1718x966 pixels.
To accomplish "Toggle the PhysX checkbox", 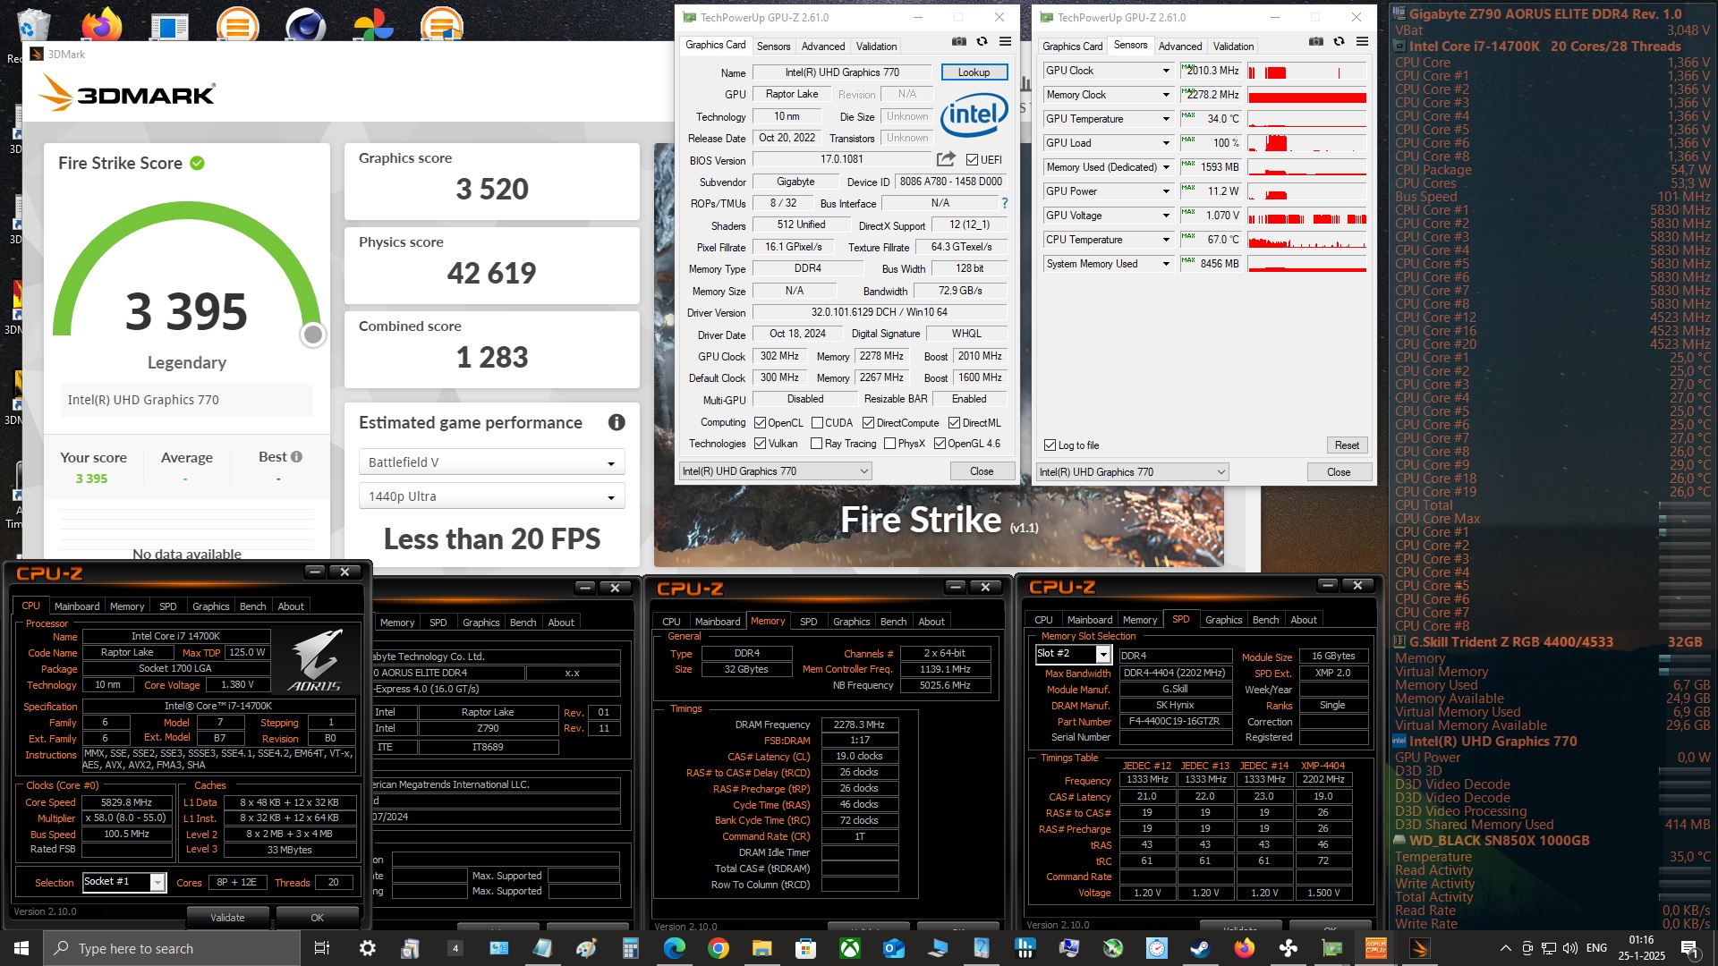I will click(889, 444).
